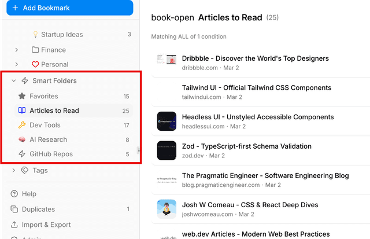Screen dimensions: 370x239
Task: Click the sidebar resize grip handle
Action: pos(139,150)
